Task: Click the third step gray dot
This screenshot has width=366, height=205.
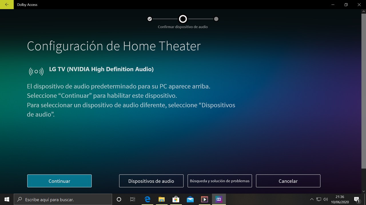Action: [x=216, y=19]
